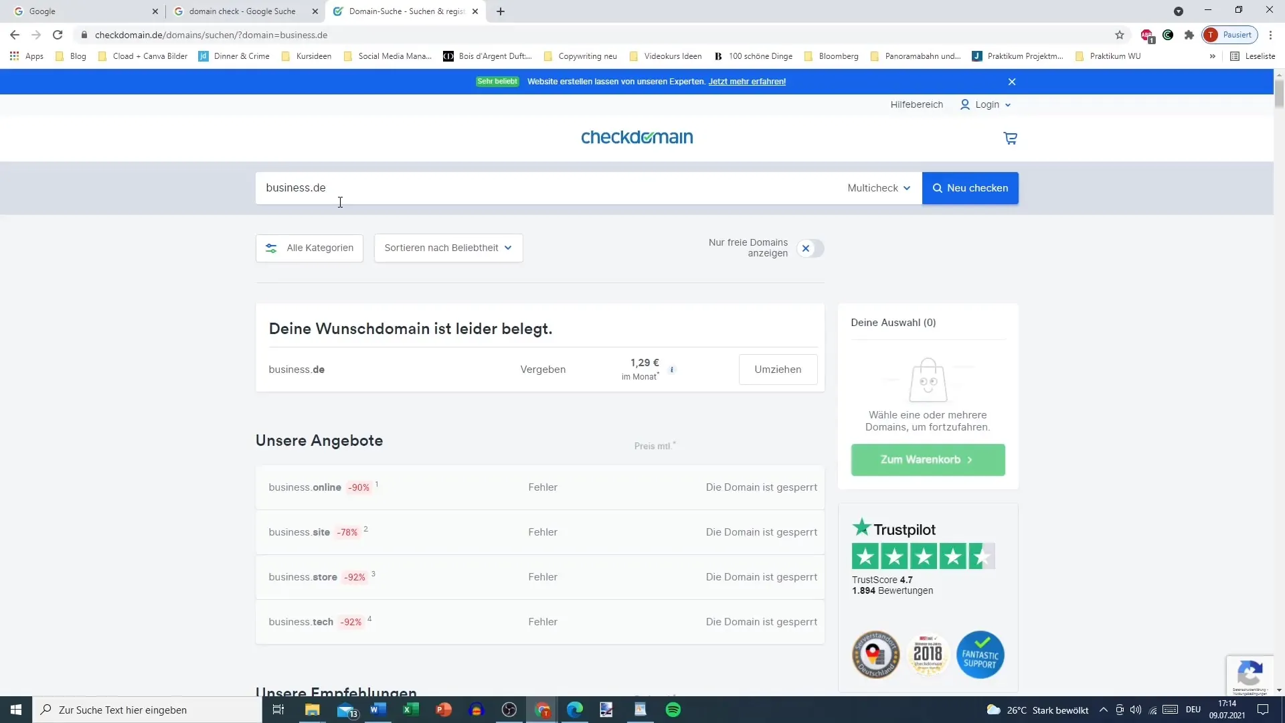Open 'Alle Kategorien' filter dropdown
Viewport: 1285px width, 723px height.
click(311, 248)
